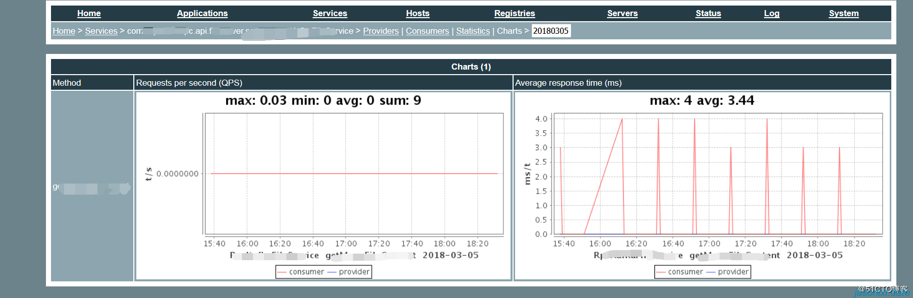
Task: Select the Servers menu item
Action: (x=622, y=14)
